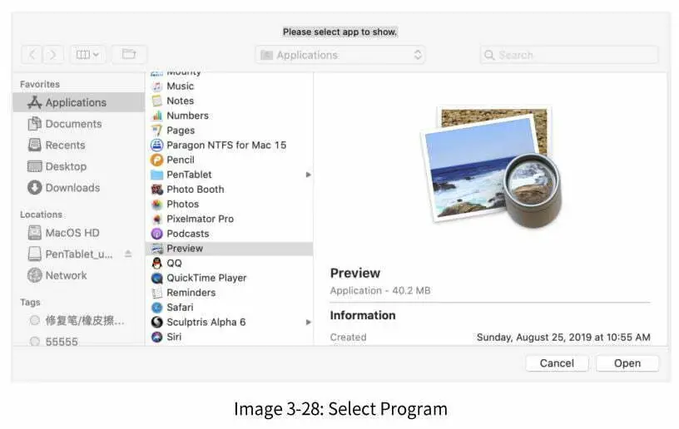The width and height of the screenshot is (679, 429).
Task: Click the MacOS HD drive icon
Action: 35,233
